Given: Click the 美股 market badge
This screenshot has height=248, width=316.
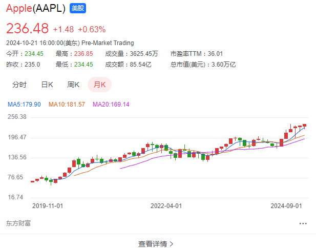Looking at the screenshot, I should (x=78, y=8).
